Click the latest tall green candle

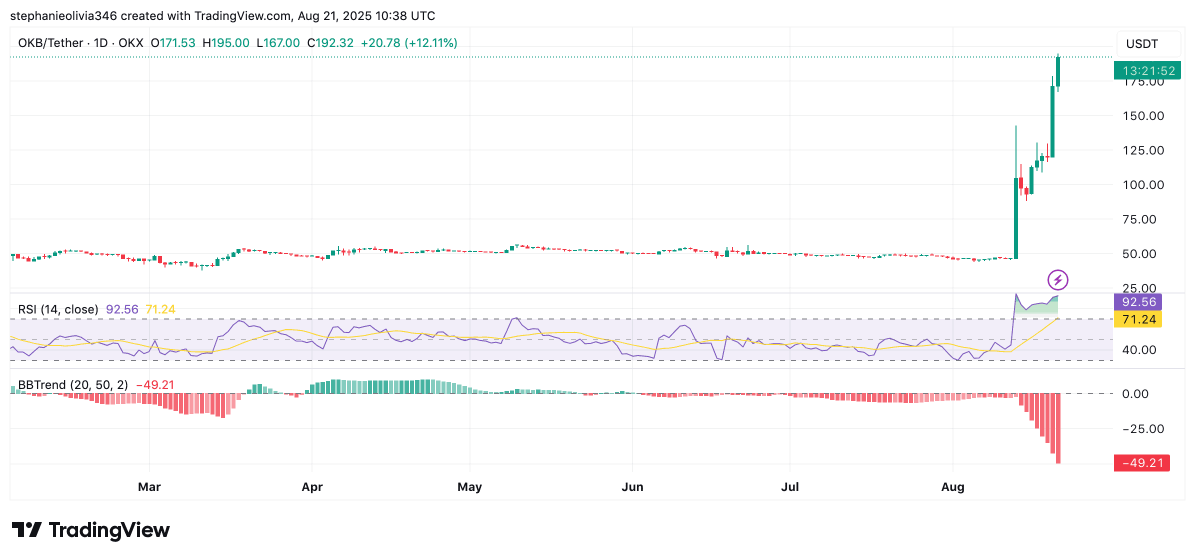point(1058,72)
